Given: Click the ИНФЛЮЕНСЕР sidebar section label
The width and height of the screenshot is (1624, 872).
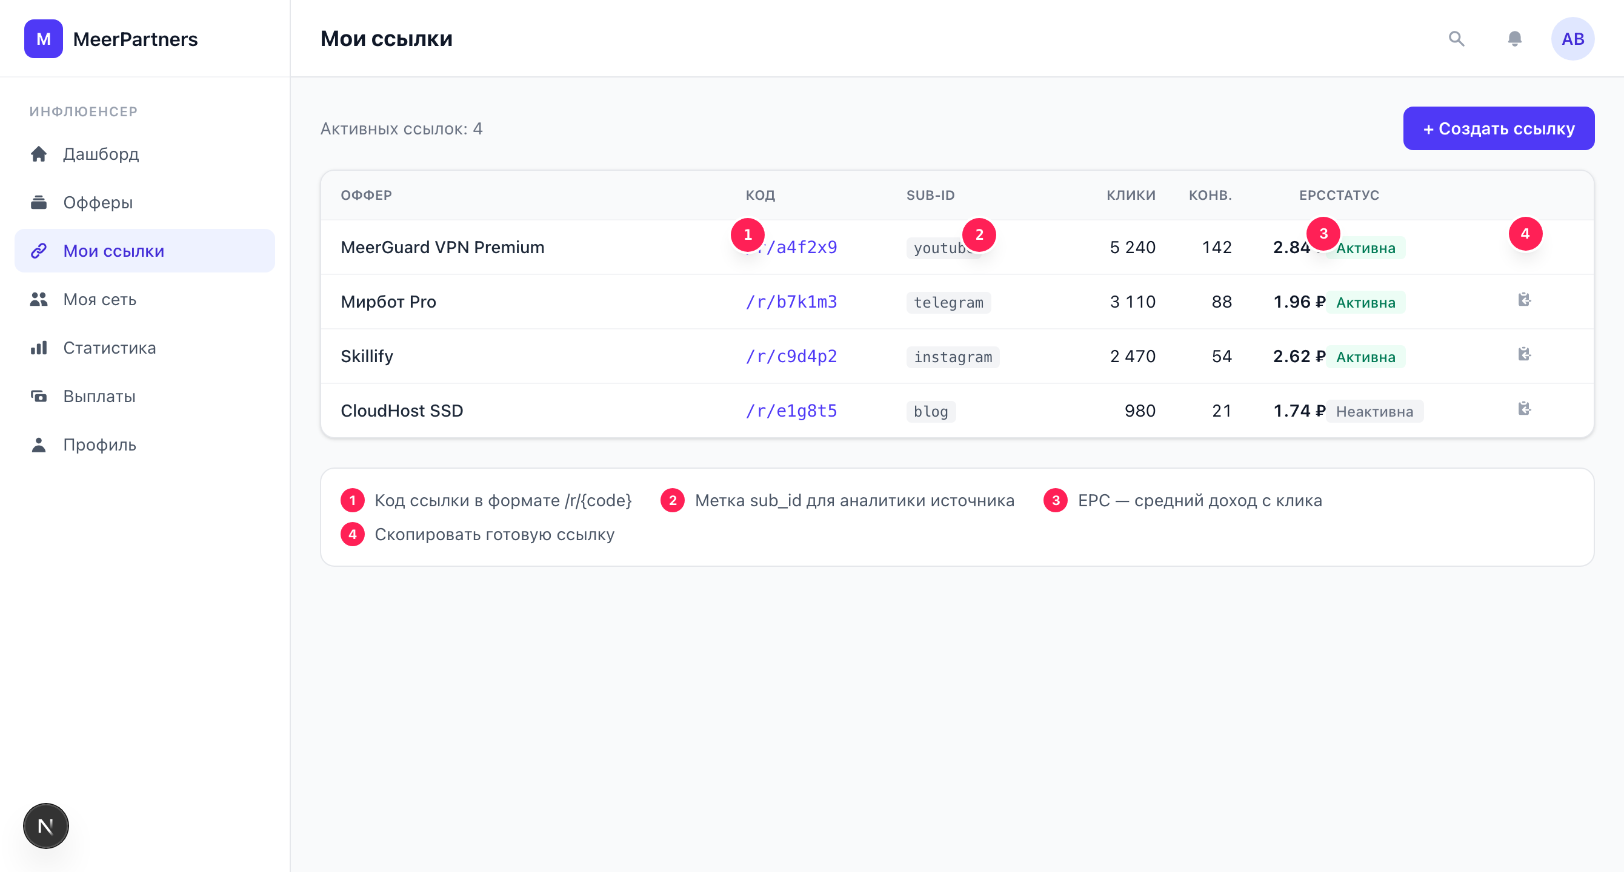Looking at the screenshot, I should coord(83,111).
